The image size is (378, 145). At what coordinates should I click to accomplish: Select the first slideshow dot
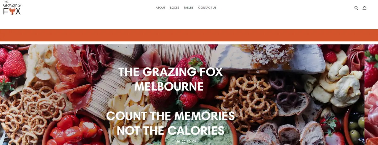178,142
